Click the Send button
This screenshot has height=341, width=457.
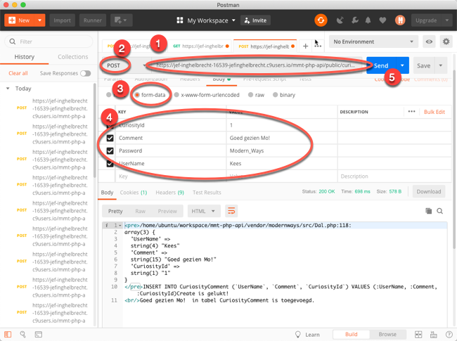click(381, 65)
